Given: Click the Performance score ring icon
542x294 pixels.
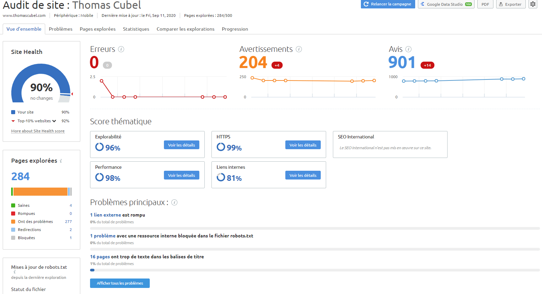Looking at the screenshot, I should point(99,177).
